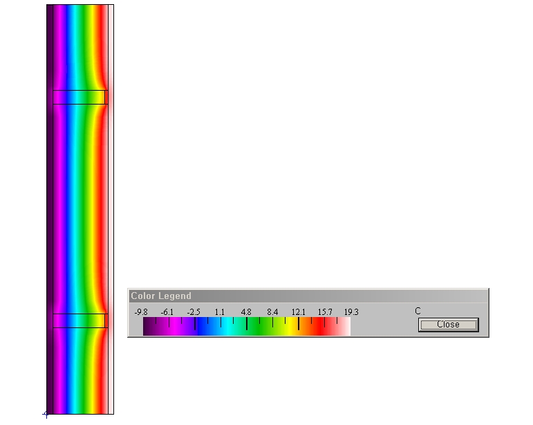
Task: Click the 19.3 label on legend
Action: pyautogui.click(x=351, y=312)
